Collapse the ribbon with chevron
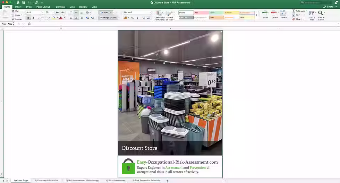This screenshot has height=183, width=340. click(336, 7)
